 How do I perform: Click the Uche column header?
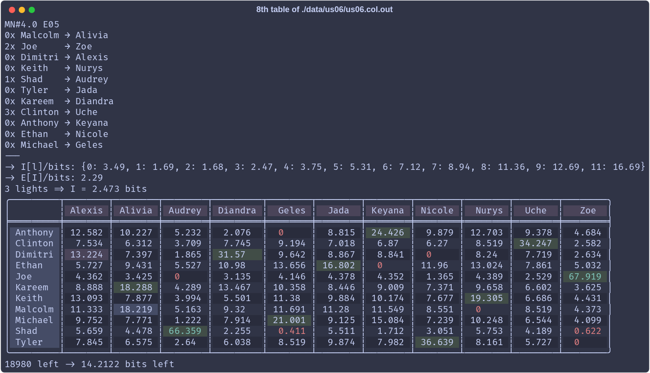point(536,210)
